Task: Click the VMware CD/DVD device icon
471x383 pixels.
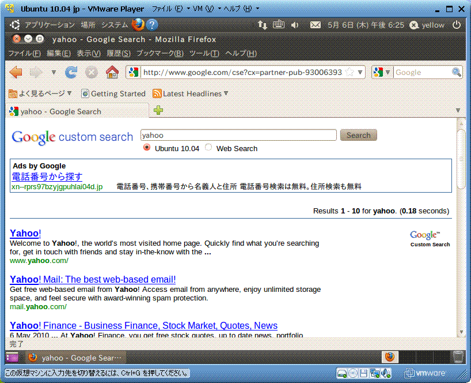Action: point(352,373)
